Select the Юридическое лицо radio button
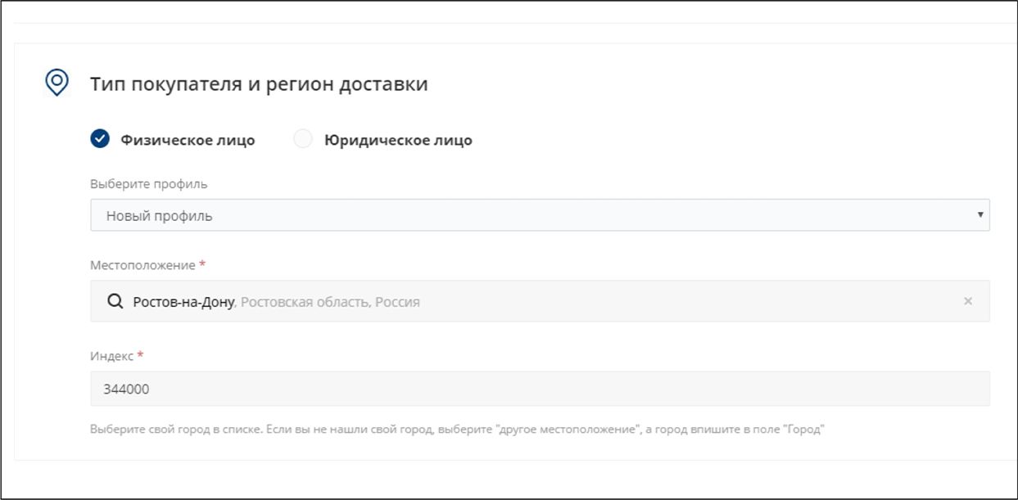 [303, 140]
